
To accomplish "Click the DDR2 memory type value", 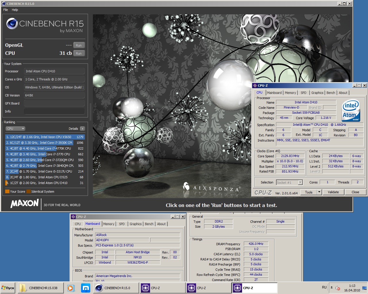I will tap(218, 221).
